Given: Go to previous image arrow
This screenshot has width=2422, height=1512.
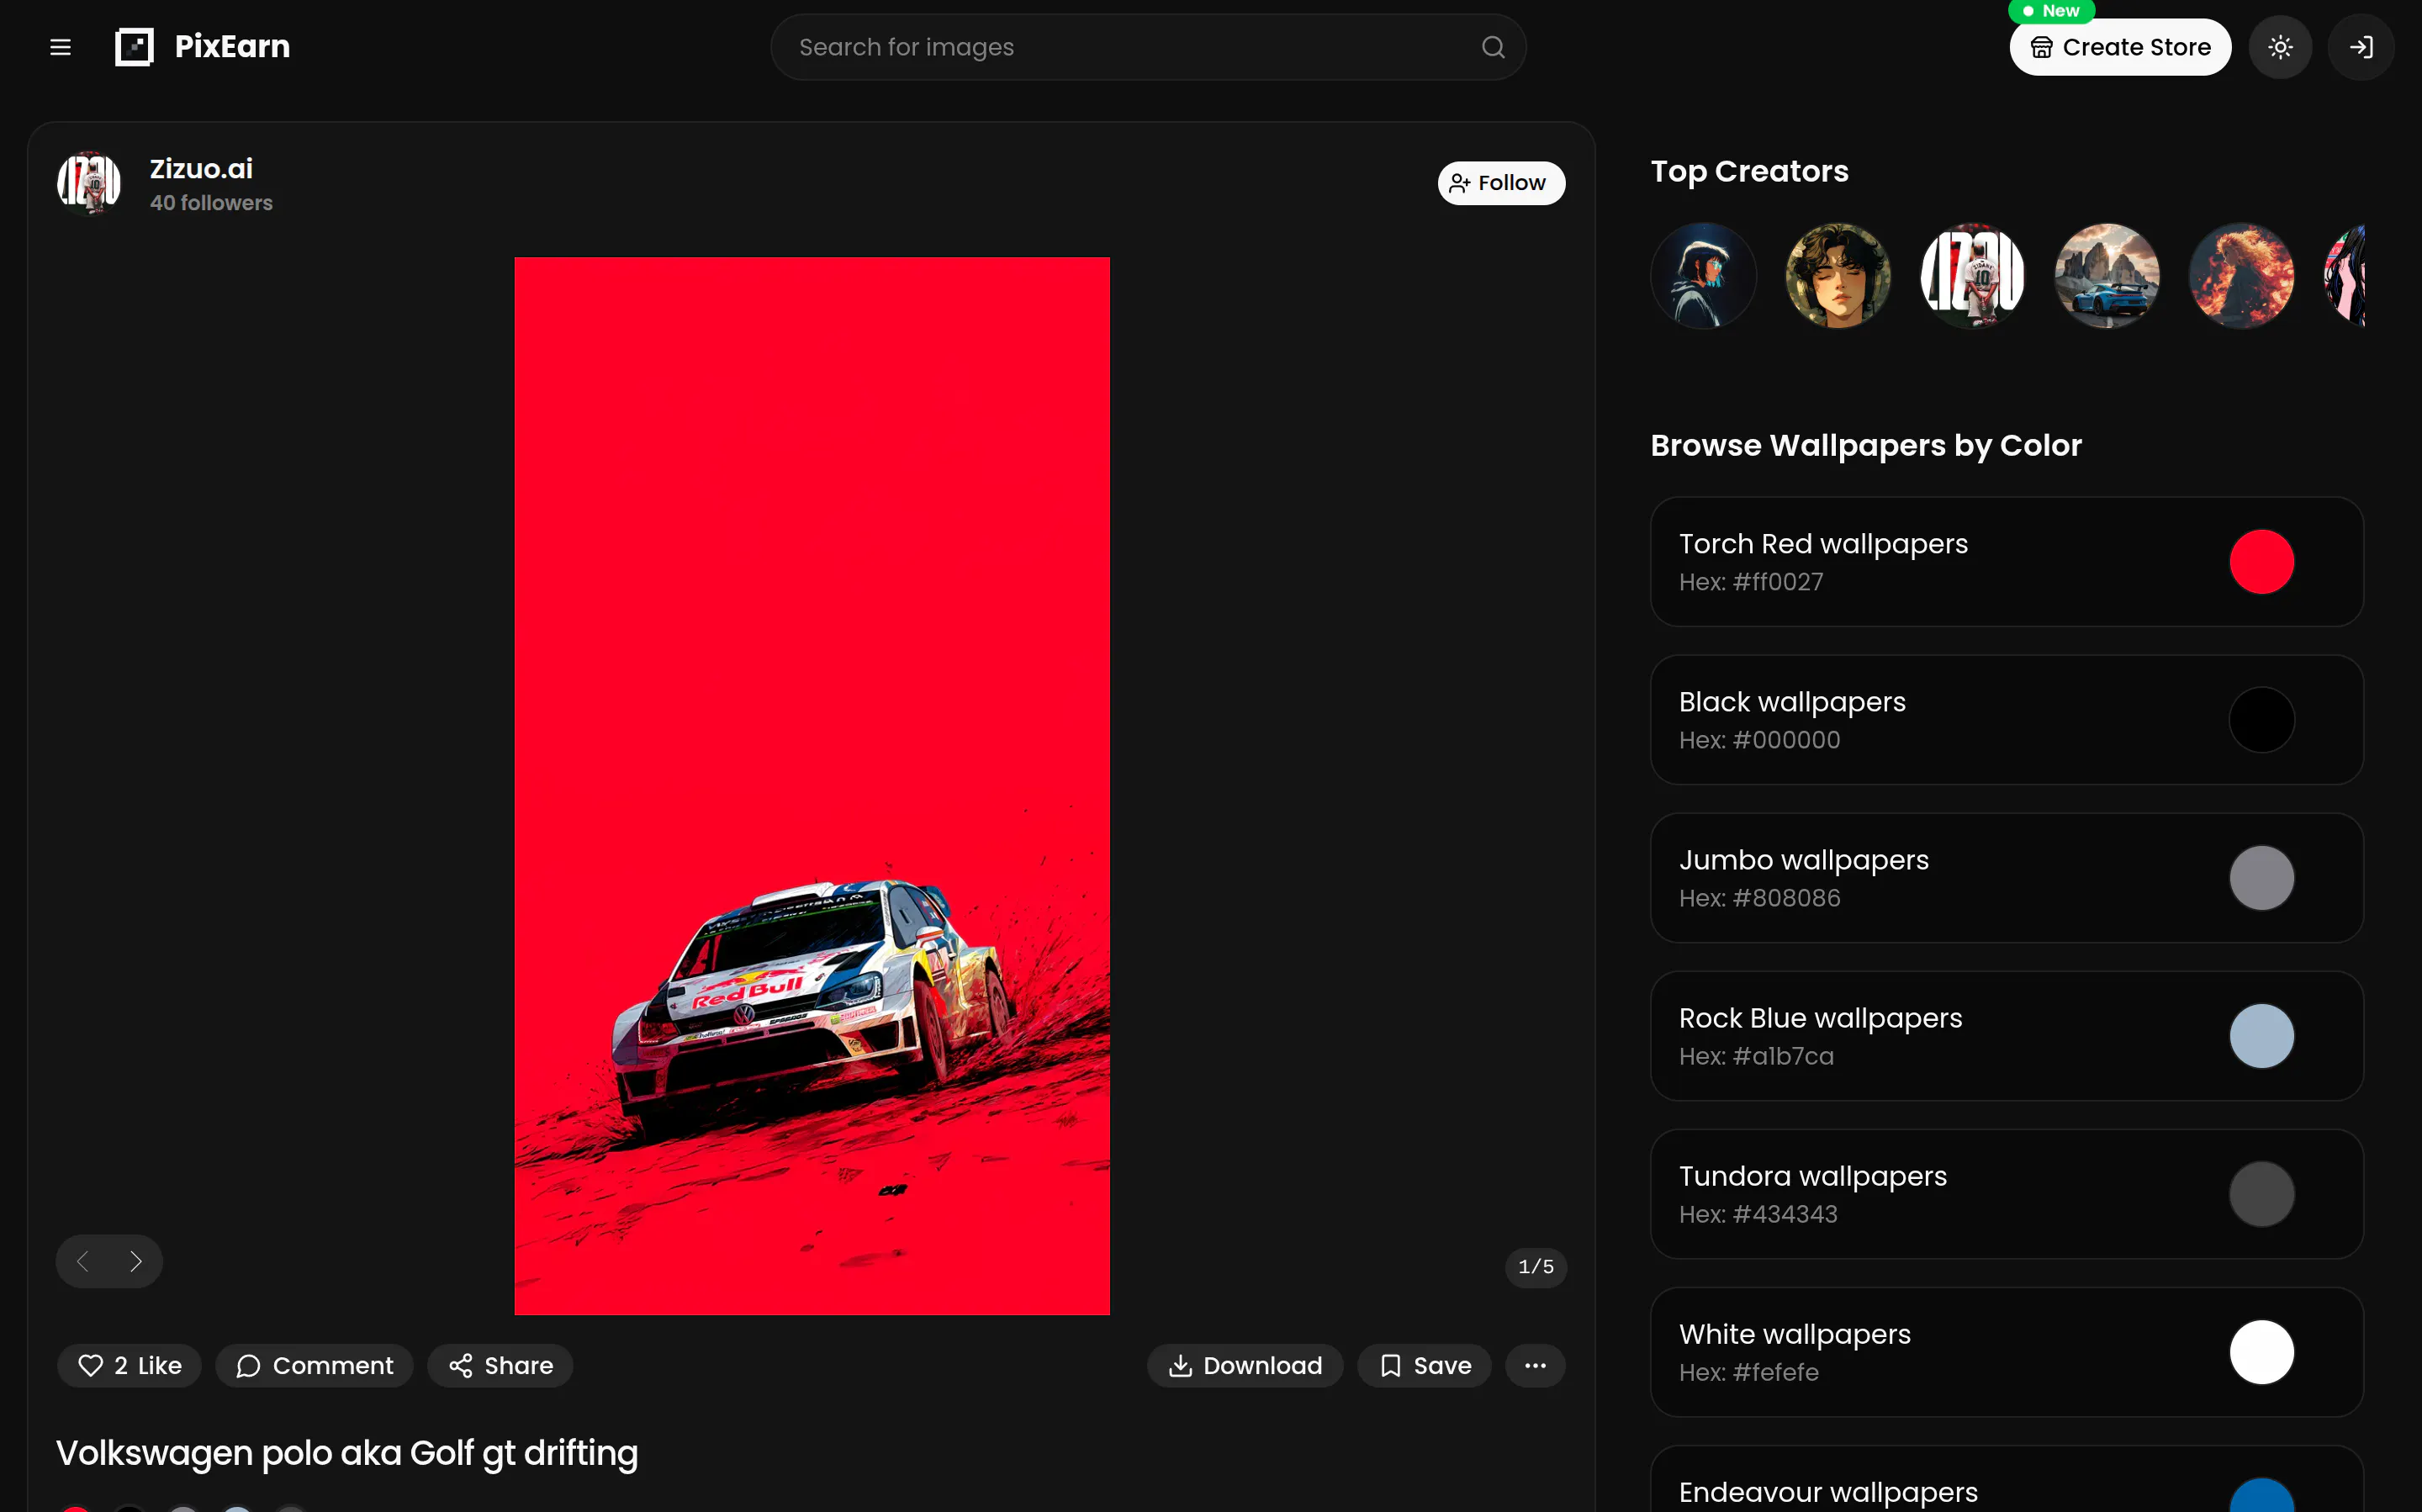Looking at the screenshot, I should [83, 1261].
